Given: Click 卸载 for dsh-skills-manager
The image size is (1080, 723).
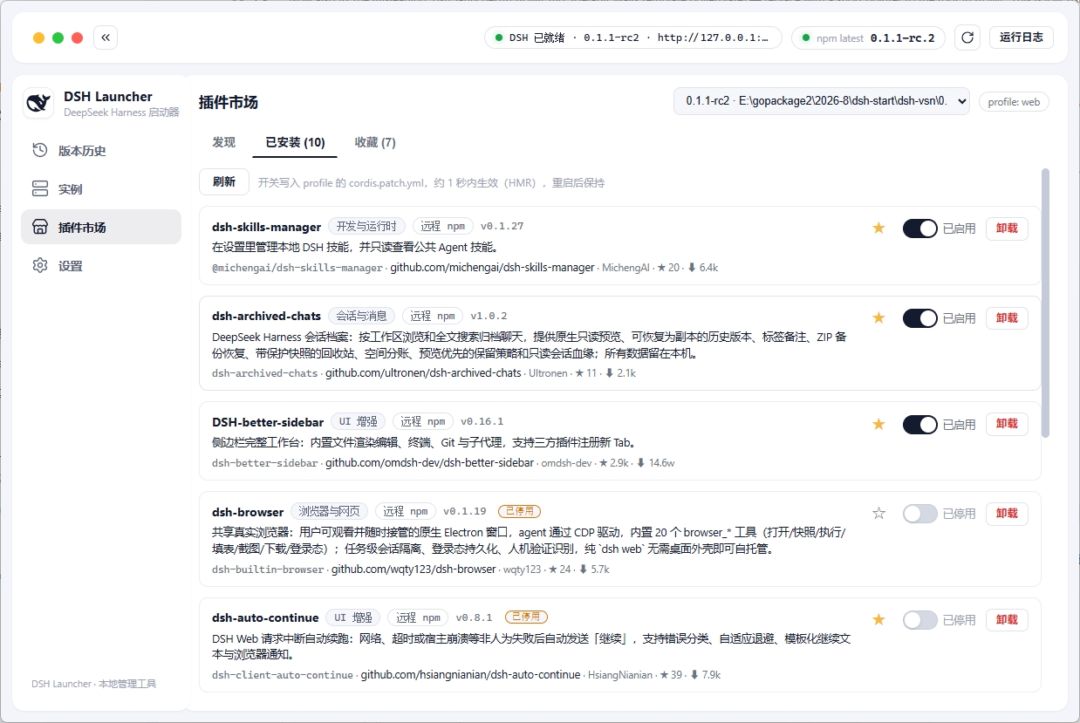Looking at the screenshot, I should click(x=1007, y=228).
